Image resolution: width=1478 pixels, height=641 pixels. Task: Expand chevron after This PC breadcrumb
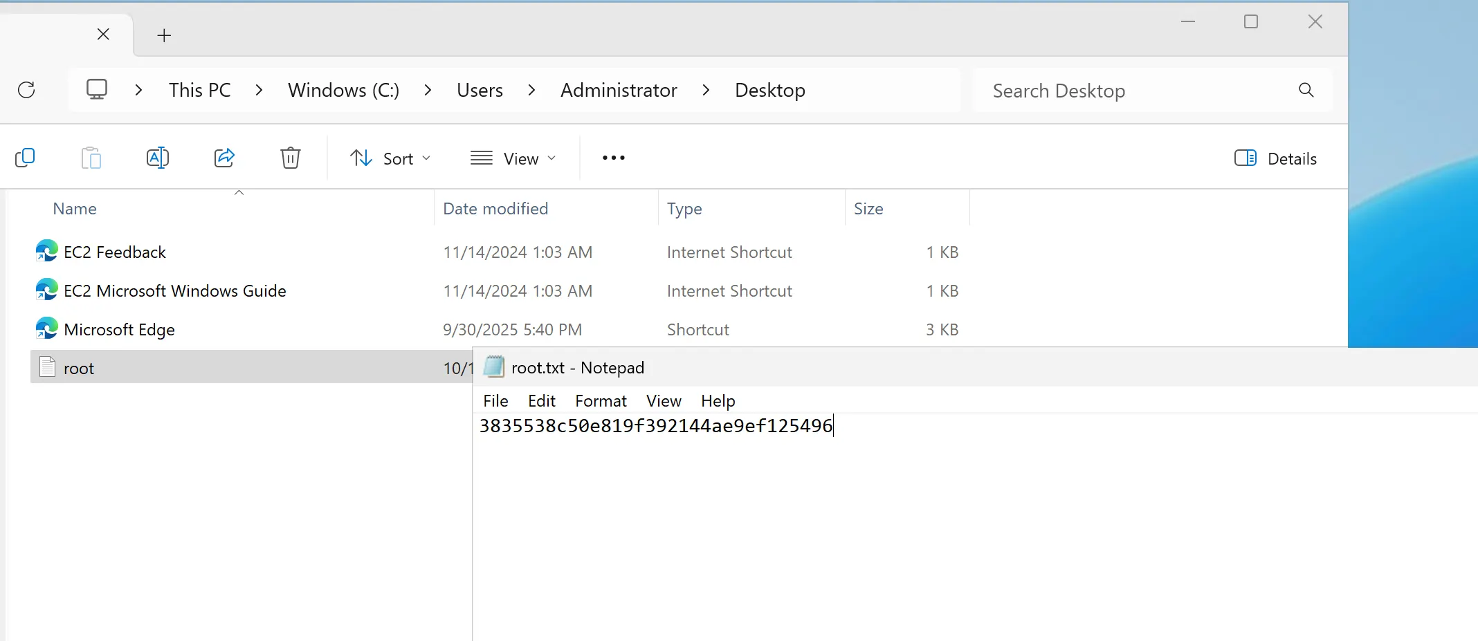pyautogui.click(x=259, y=90)
